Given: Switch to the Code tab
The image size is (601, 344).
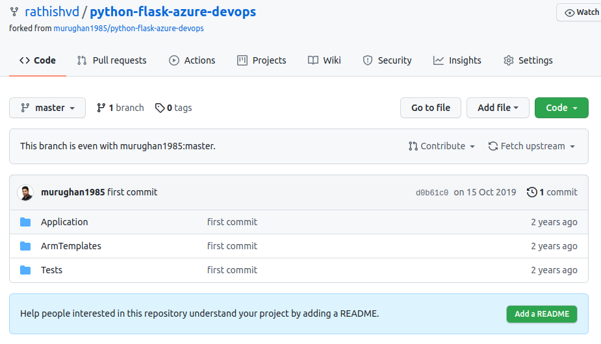Looking at the screenshot, I should click(38, 60).
